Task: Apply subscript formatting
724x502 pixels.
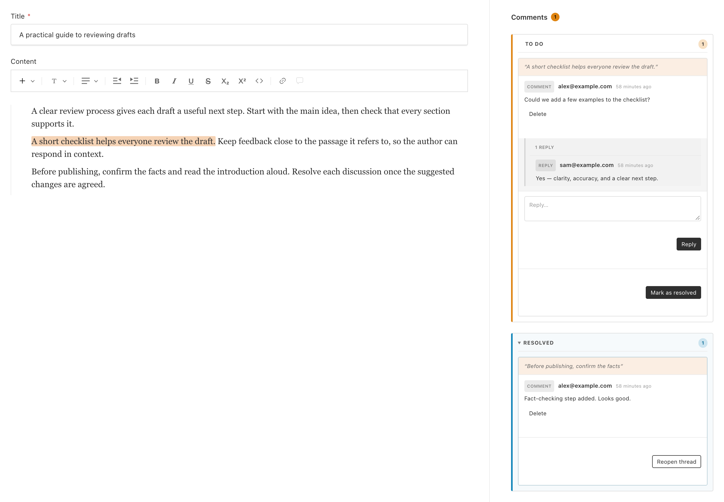Action: pyautogui.click(x=225, y=81)
